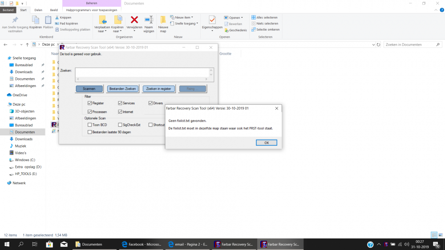Go back with the Explorer back arrow
445x250 pixels.
click(5, 44)
